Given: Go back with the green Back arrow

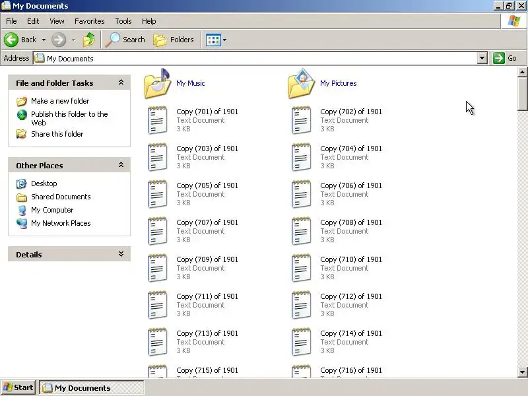Looking at the screenshot, I should pos(11,40).
